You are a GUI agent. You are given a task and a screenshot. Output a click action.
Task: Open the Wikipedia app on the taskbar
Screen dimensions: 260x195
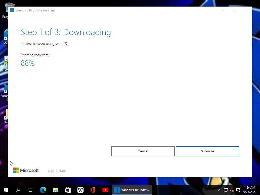coord(80,190)
